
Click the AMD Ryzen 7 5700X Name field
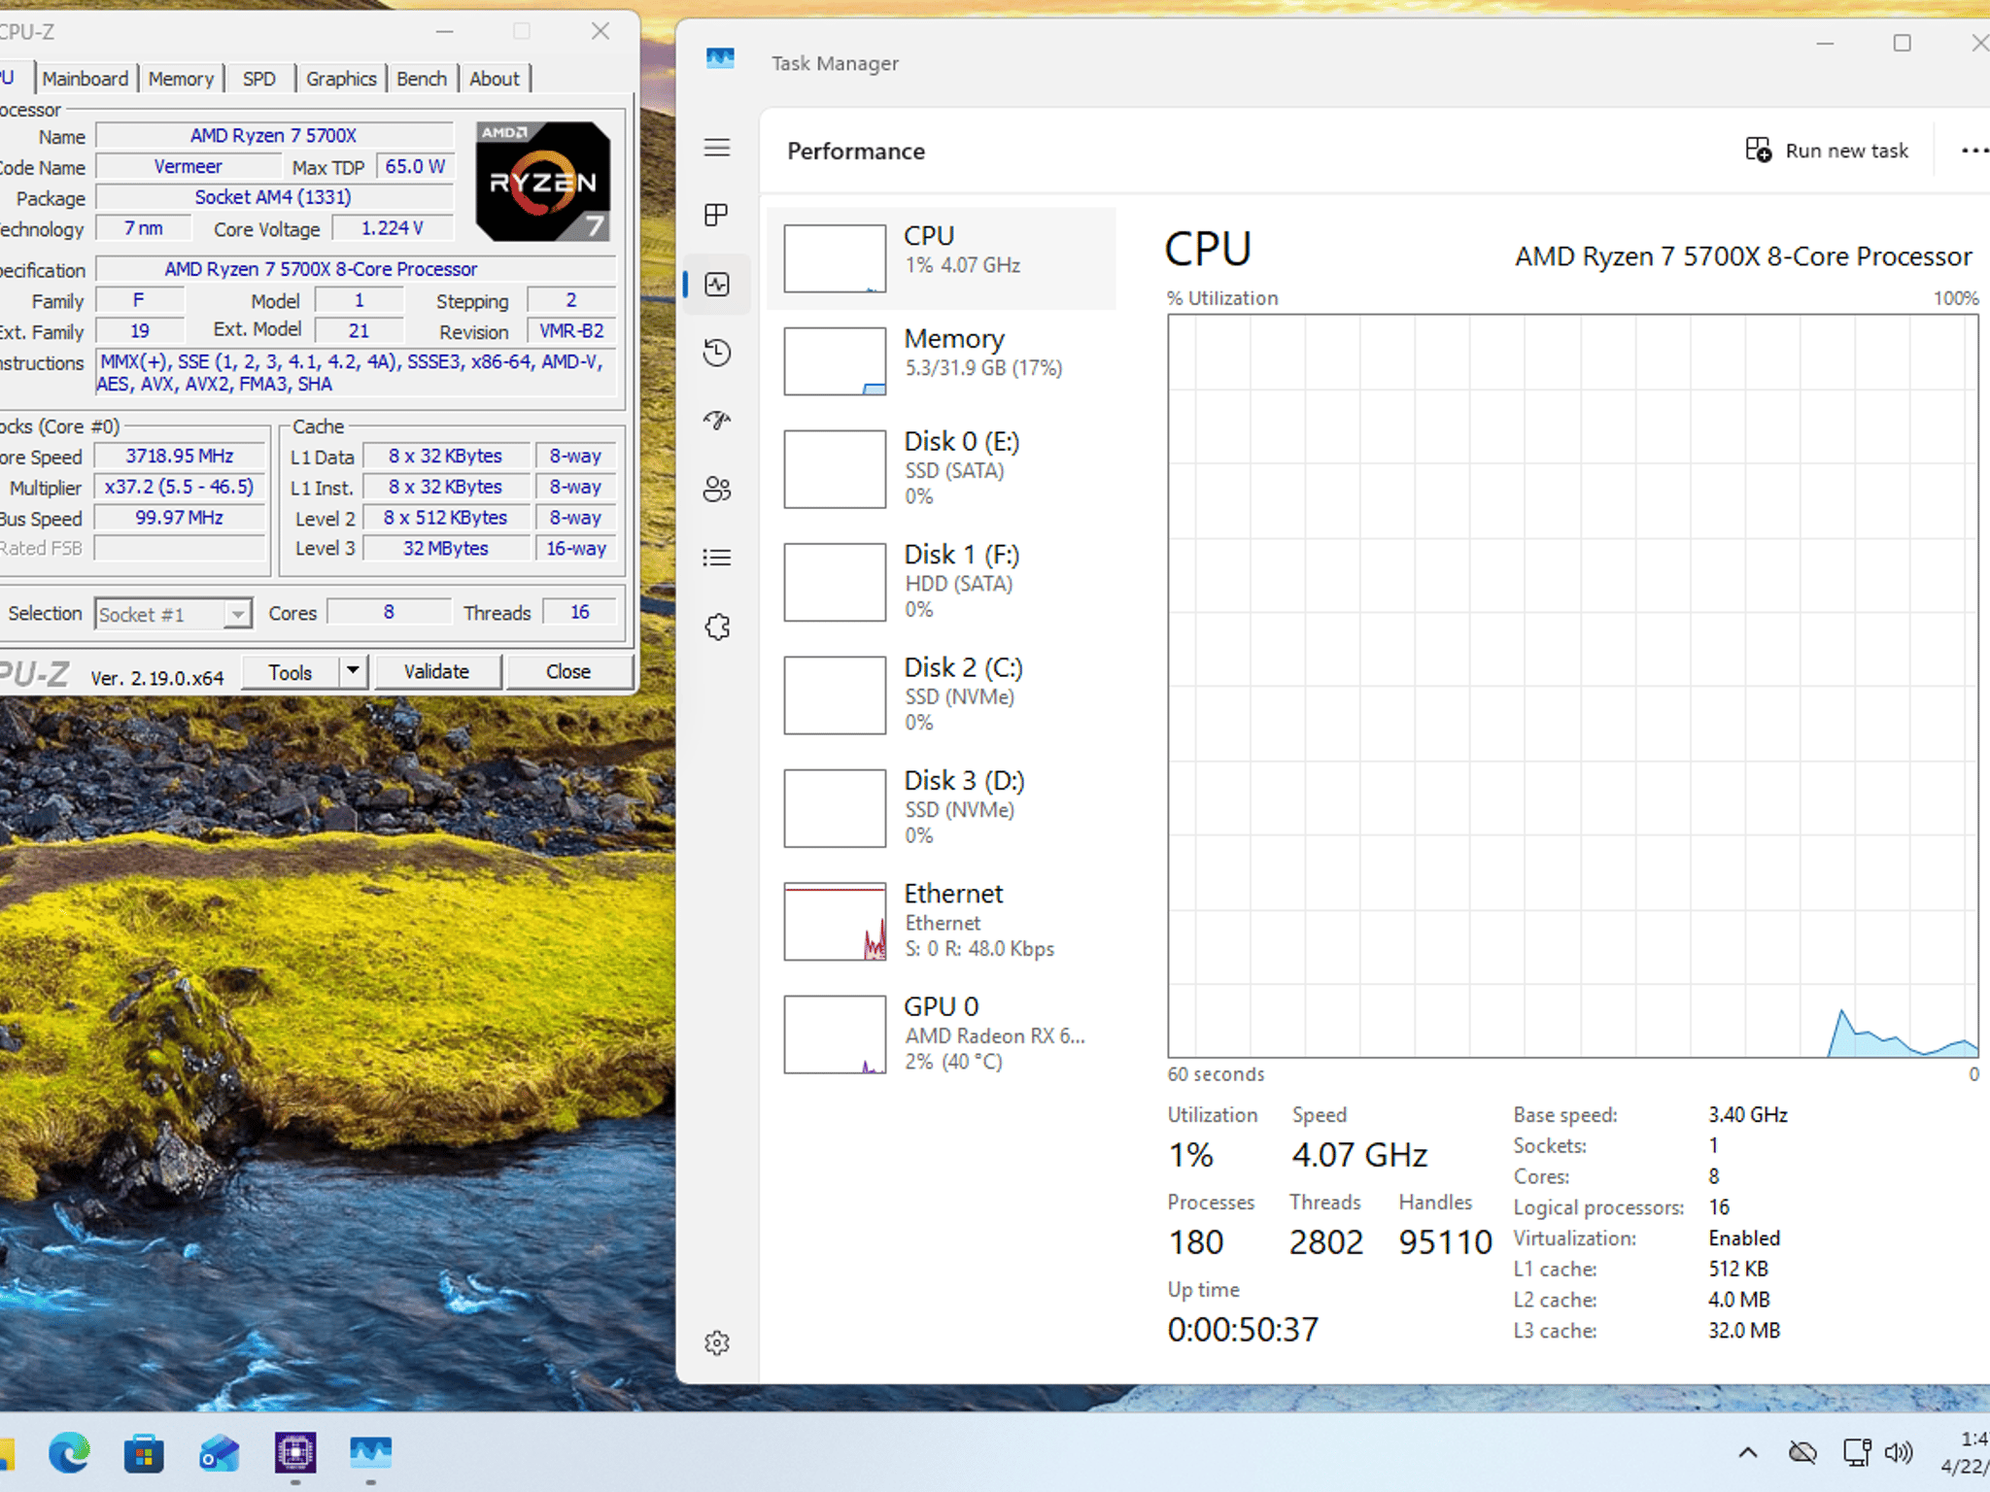tap(275, 136)
